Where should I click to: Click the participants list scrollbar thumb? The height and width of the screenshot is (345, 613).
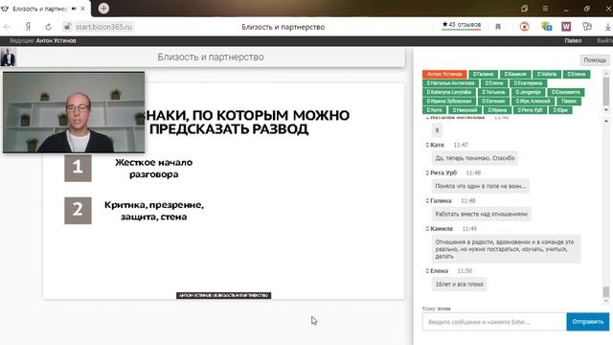click(x=606, y=91)
